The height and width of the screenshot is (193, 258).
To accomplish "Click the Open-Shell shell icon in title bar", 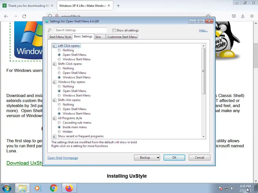I will coord(47,21).
